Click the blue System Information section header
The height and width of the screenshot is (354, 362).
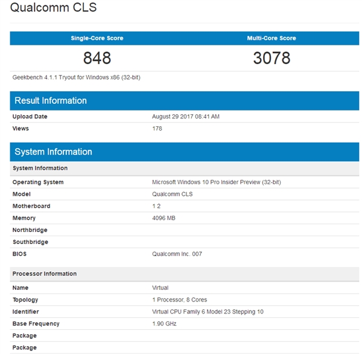pos(53,152)
